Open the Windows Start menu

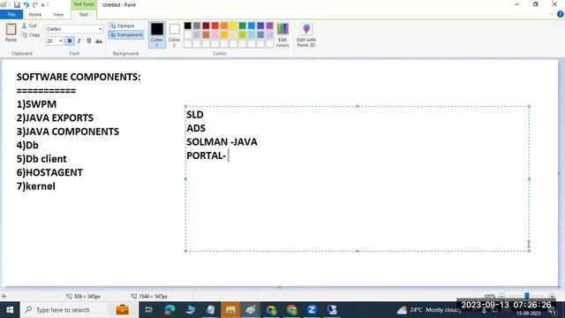click(10, 310)
